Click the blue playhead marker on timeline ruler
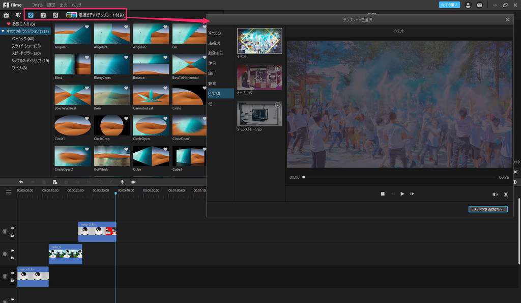 click(115, 193)
